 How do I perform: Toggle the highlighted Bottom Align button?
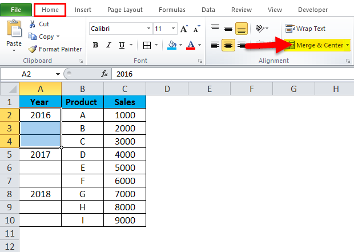point(242,29)
